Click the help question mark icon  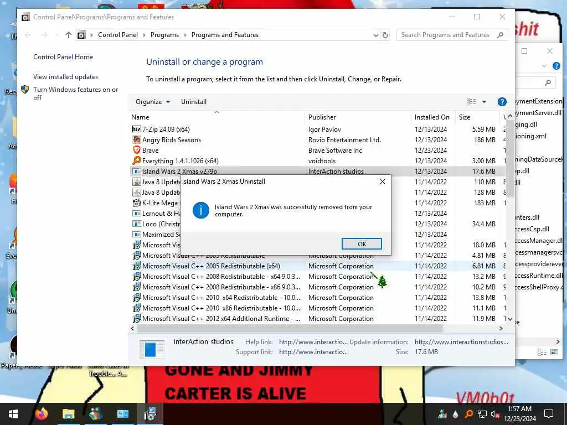(502, 102)
